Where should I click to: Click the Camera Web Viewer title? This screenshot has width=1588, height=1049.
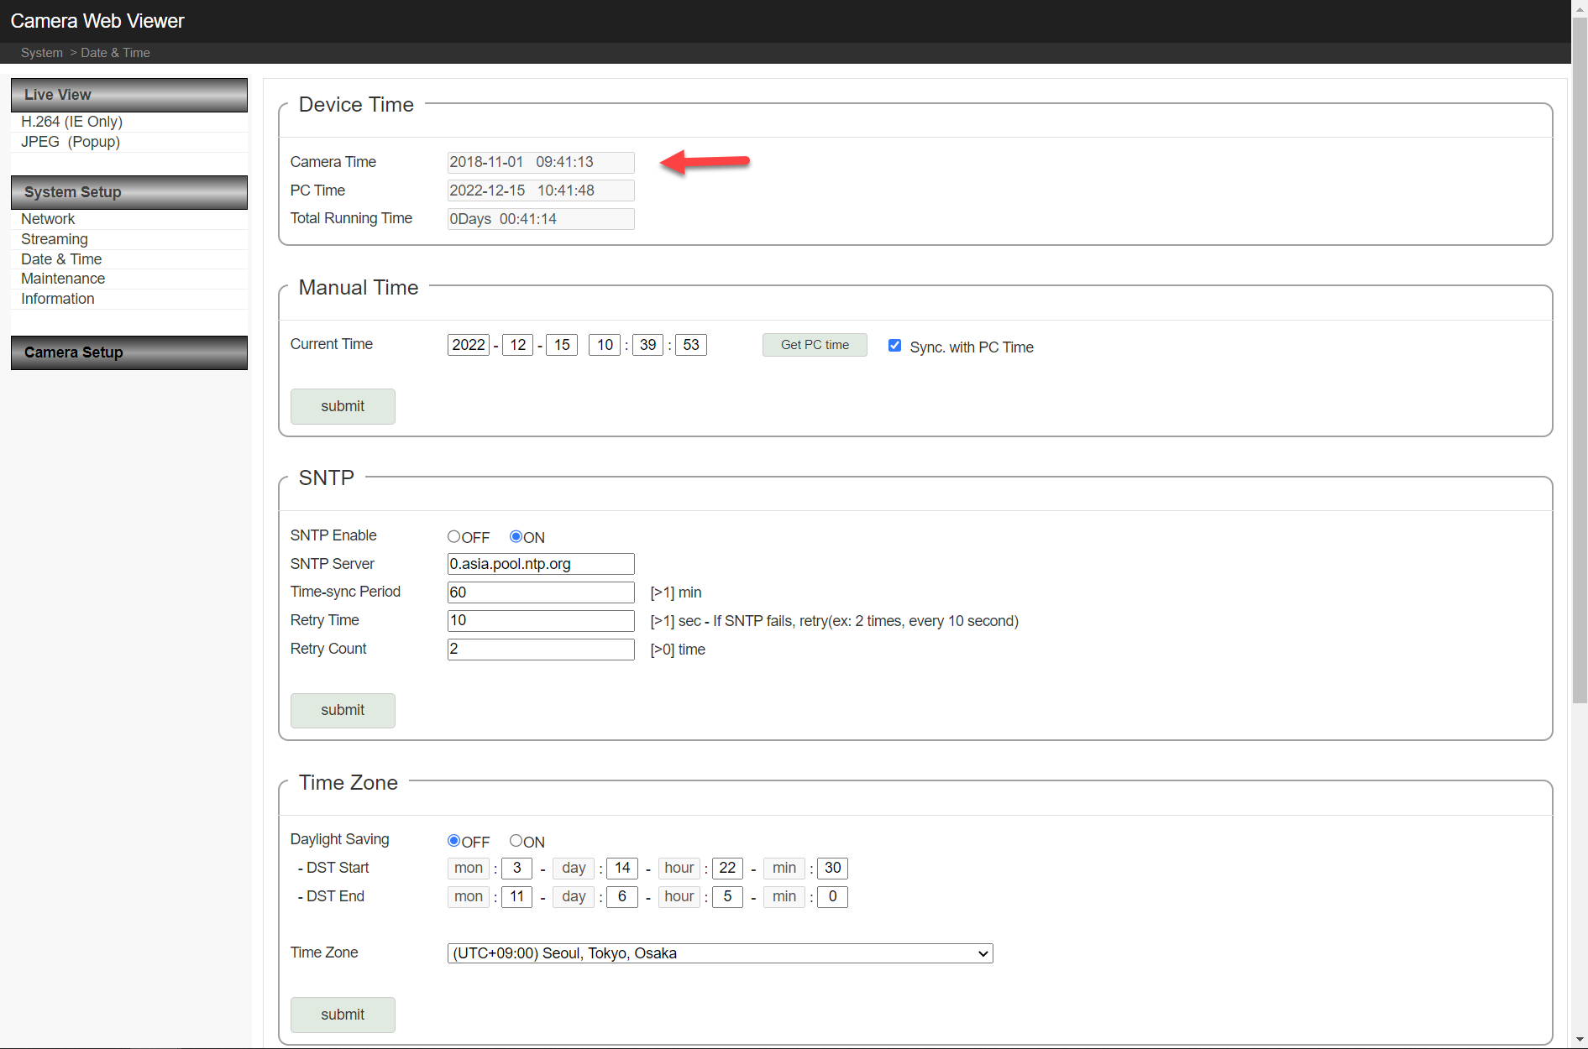coord(97,21)
